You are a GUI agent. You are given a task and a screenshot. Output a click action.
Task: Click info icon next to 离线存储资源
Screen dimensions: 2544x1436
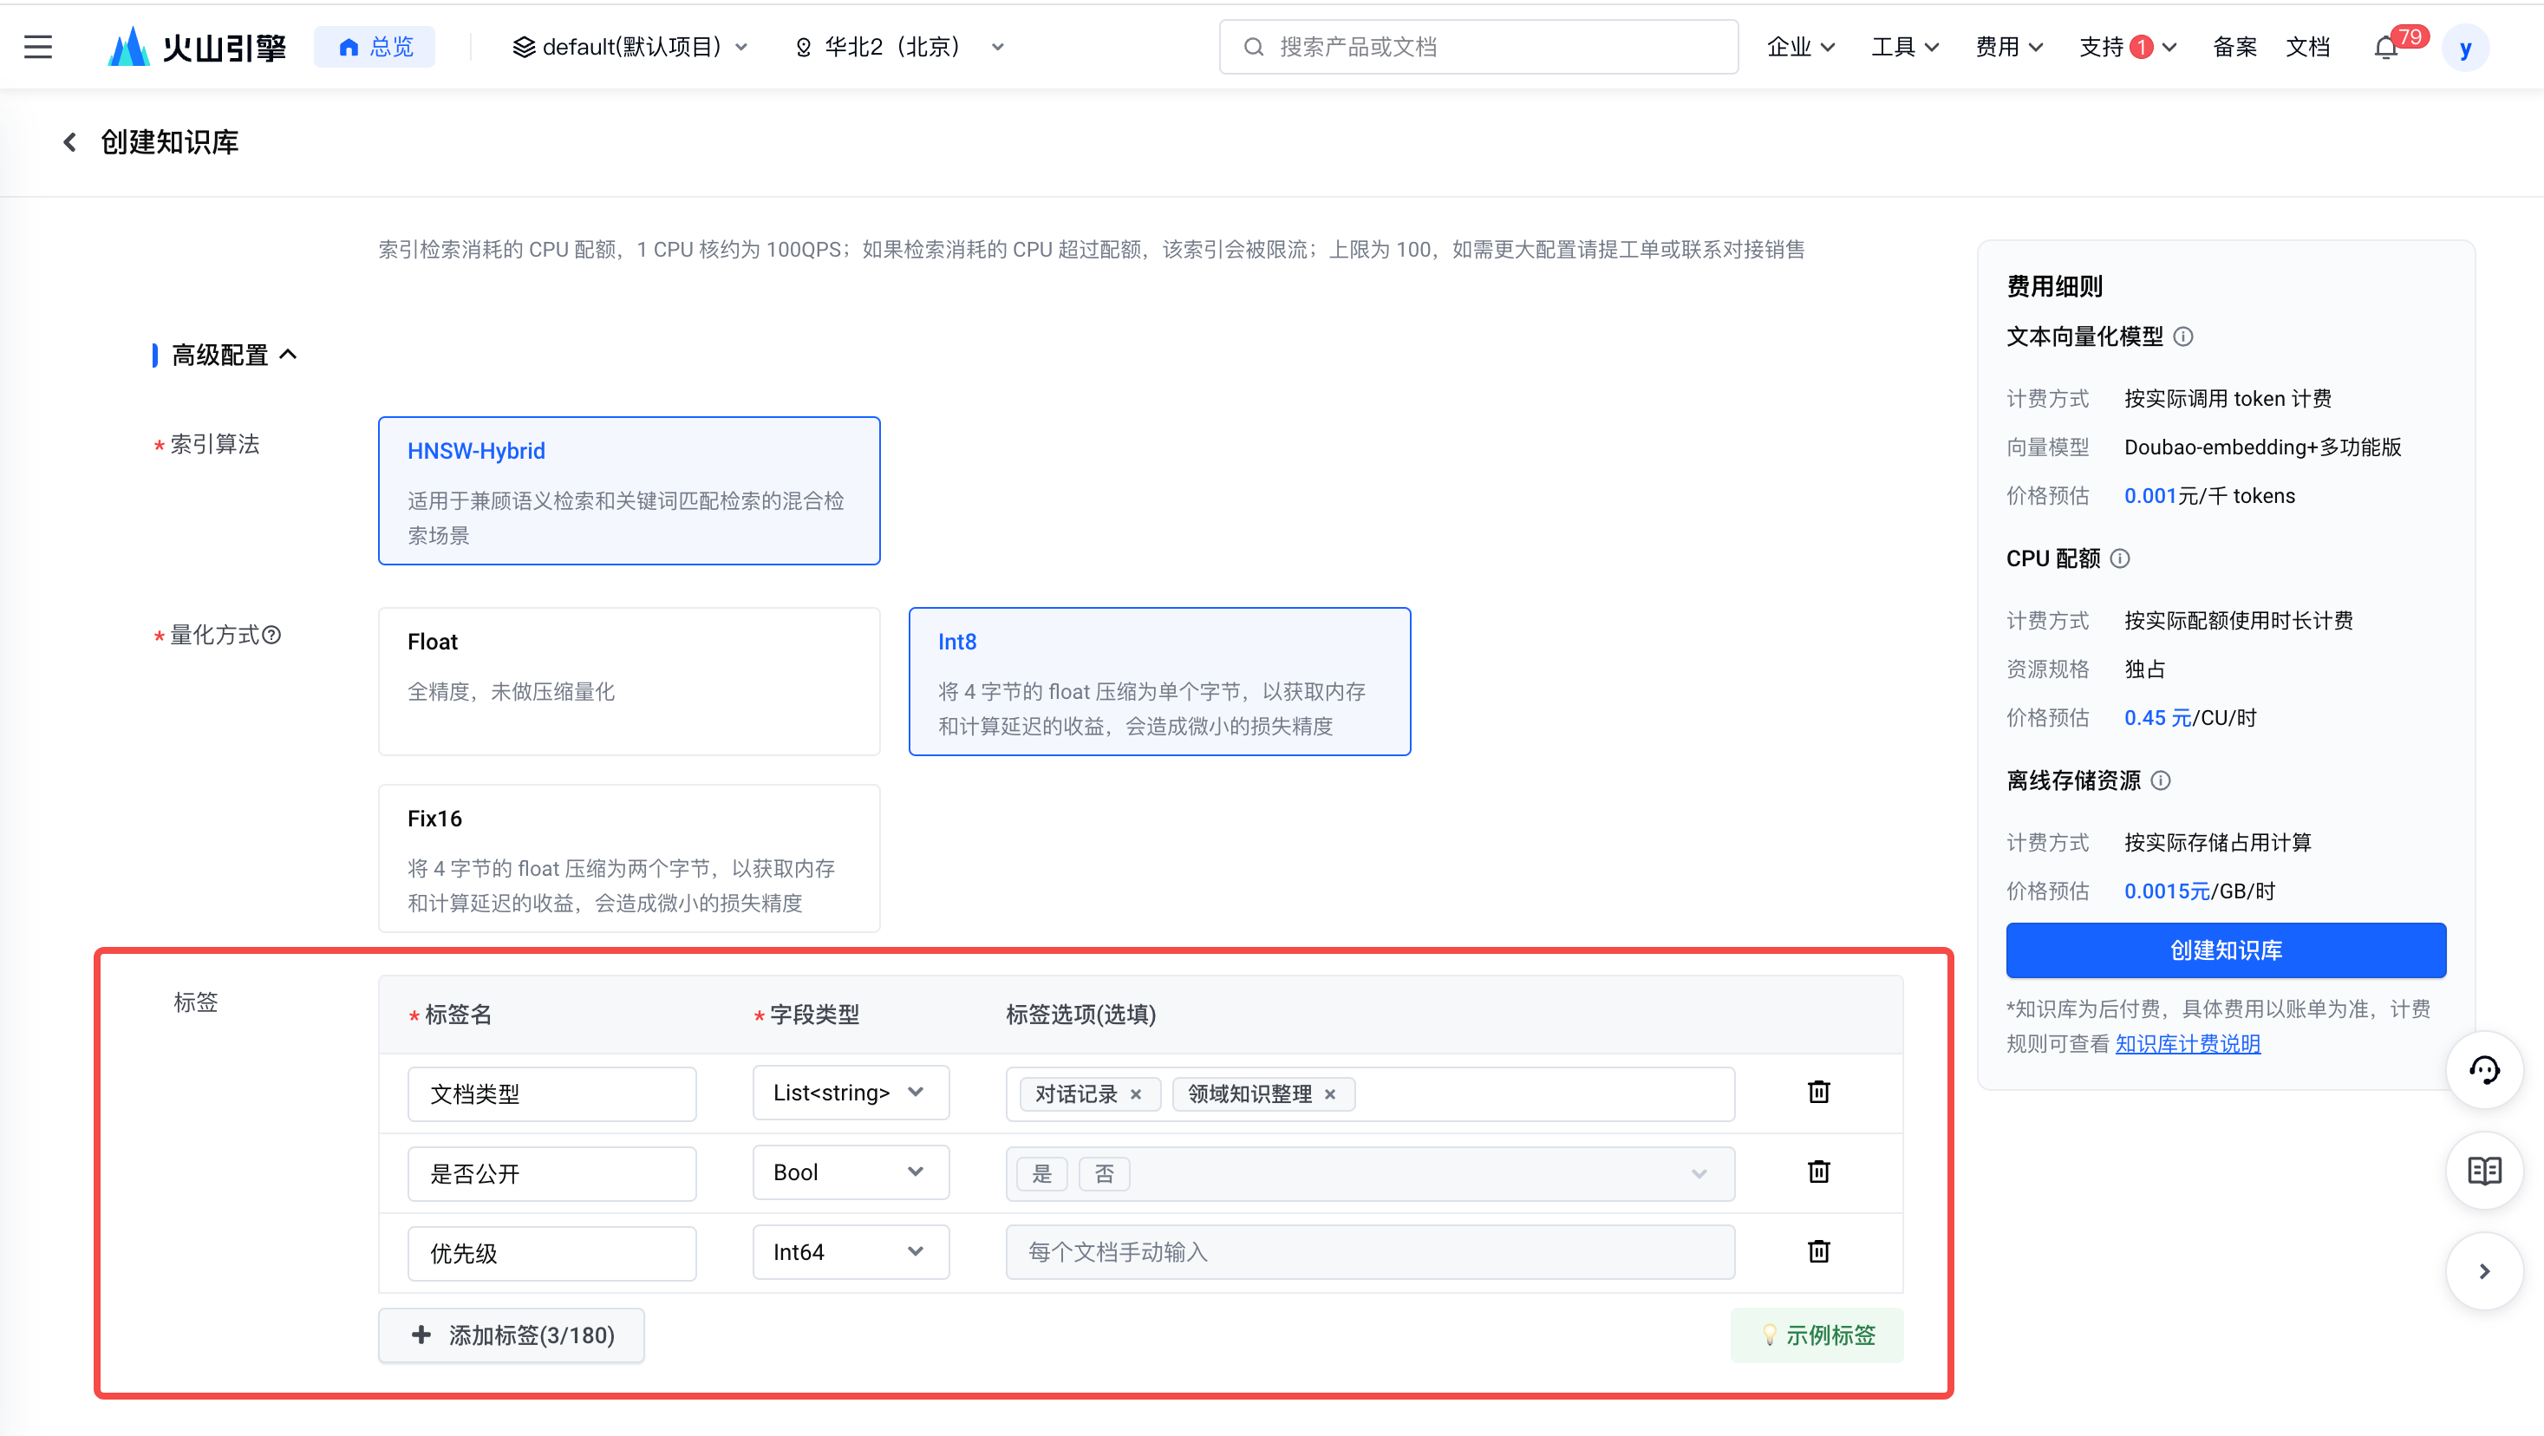[2161, 780]
